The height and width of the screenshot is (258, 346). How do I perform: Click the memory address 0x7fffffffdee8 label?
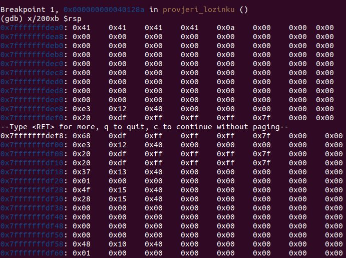[34, 109]
